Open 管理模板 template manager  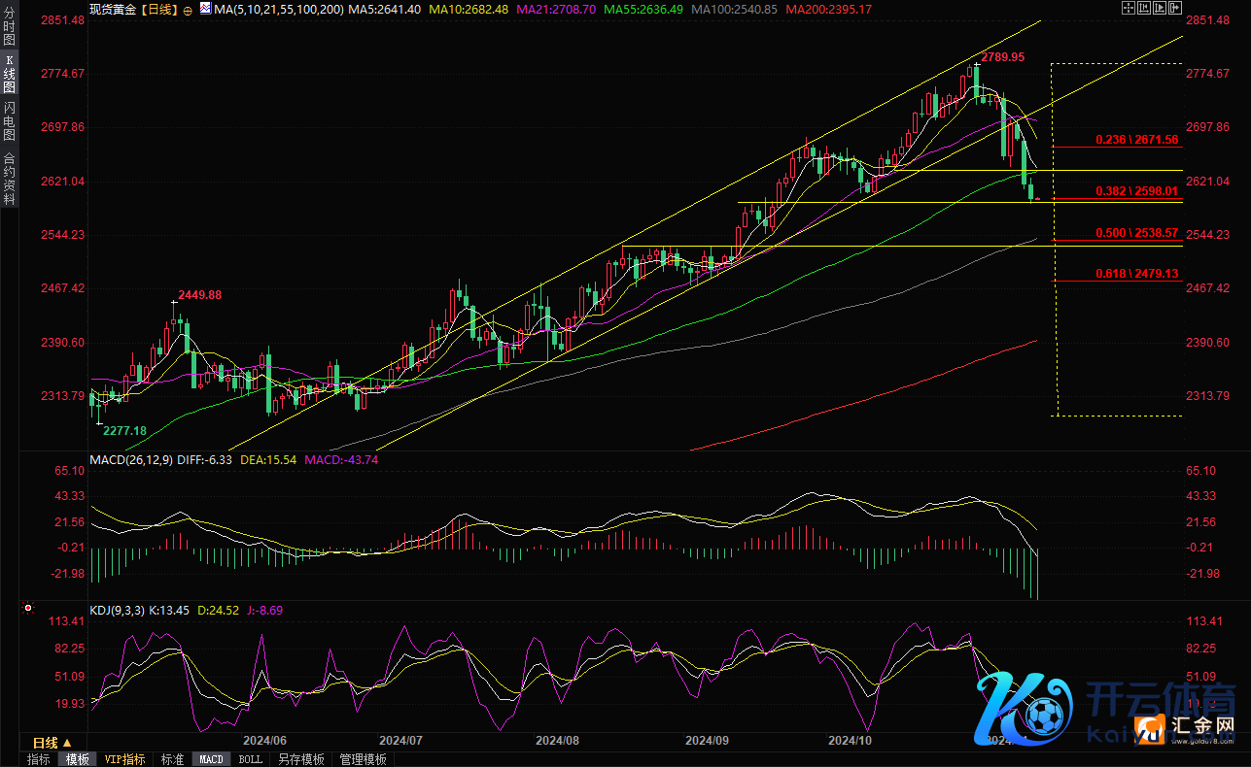[363, 759]
